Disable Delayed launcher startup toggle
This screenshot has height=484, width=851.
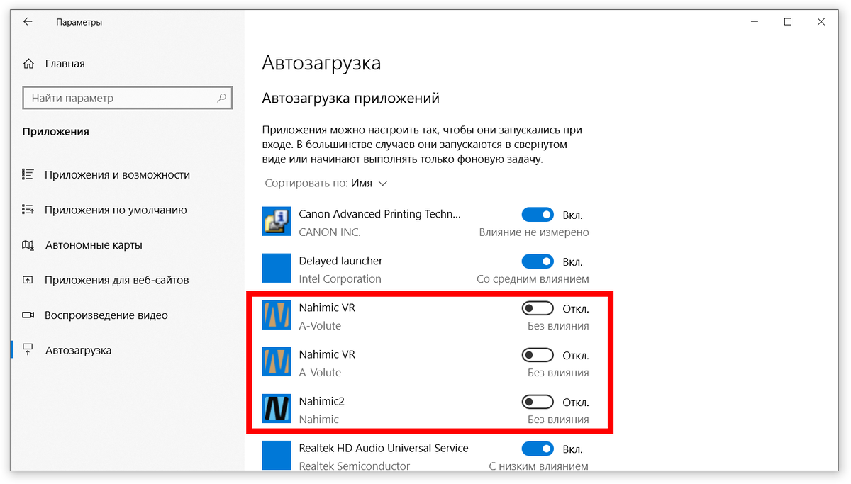tap(538, 261)
